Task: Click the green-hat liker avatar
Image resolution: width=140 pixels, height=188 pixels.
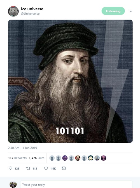Action: 90,158
